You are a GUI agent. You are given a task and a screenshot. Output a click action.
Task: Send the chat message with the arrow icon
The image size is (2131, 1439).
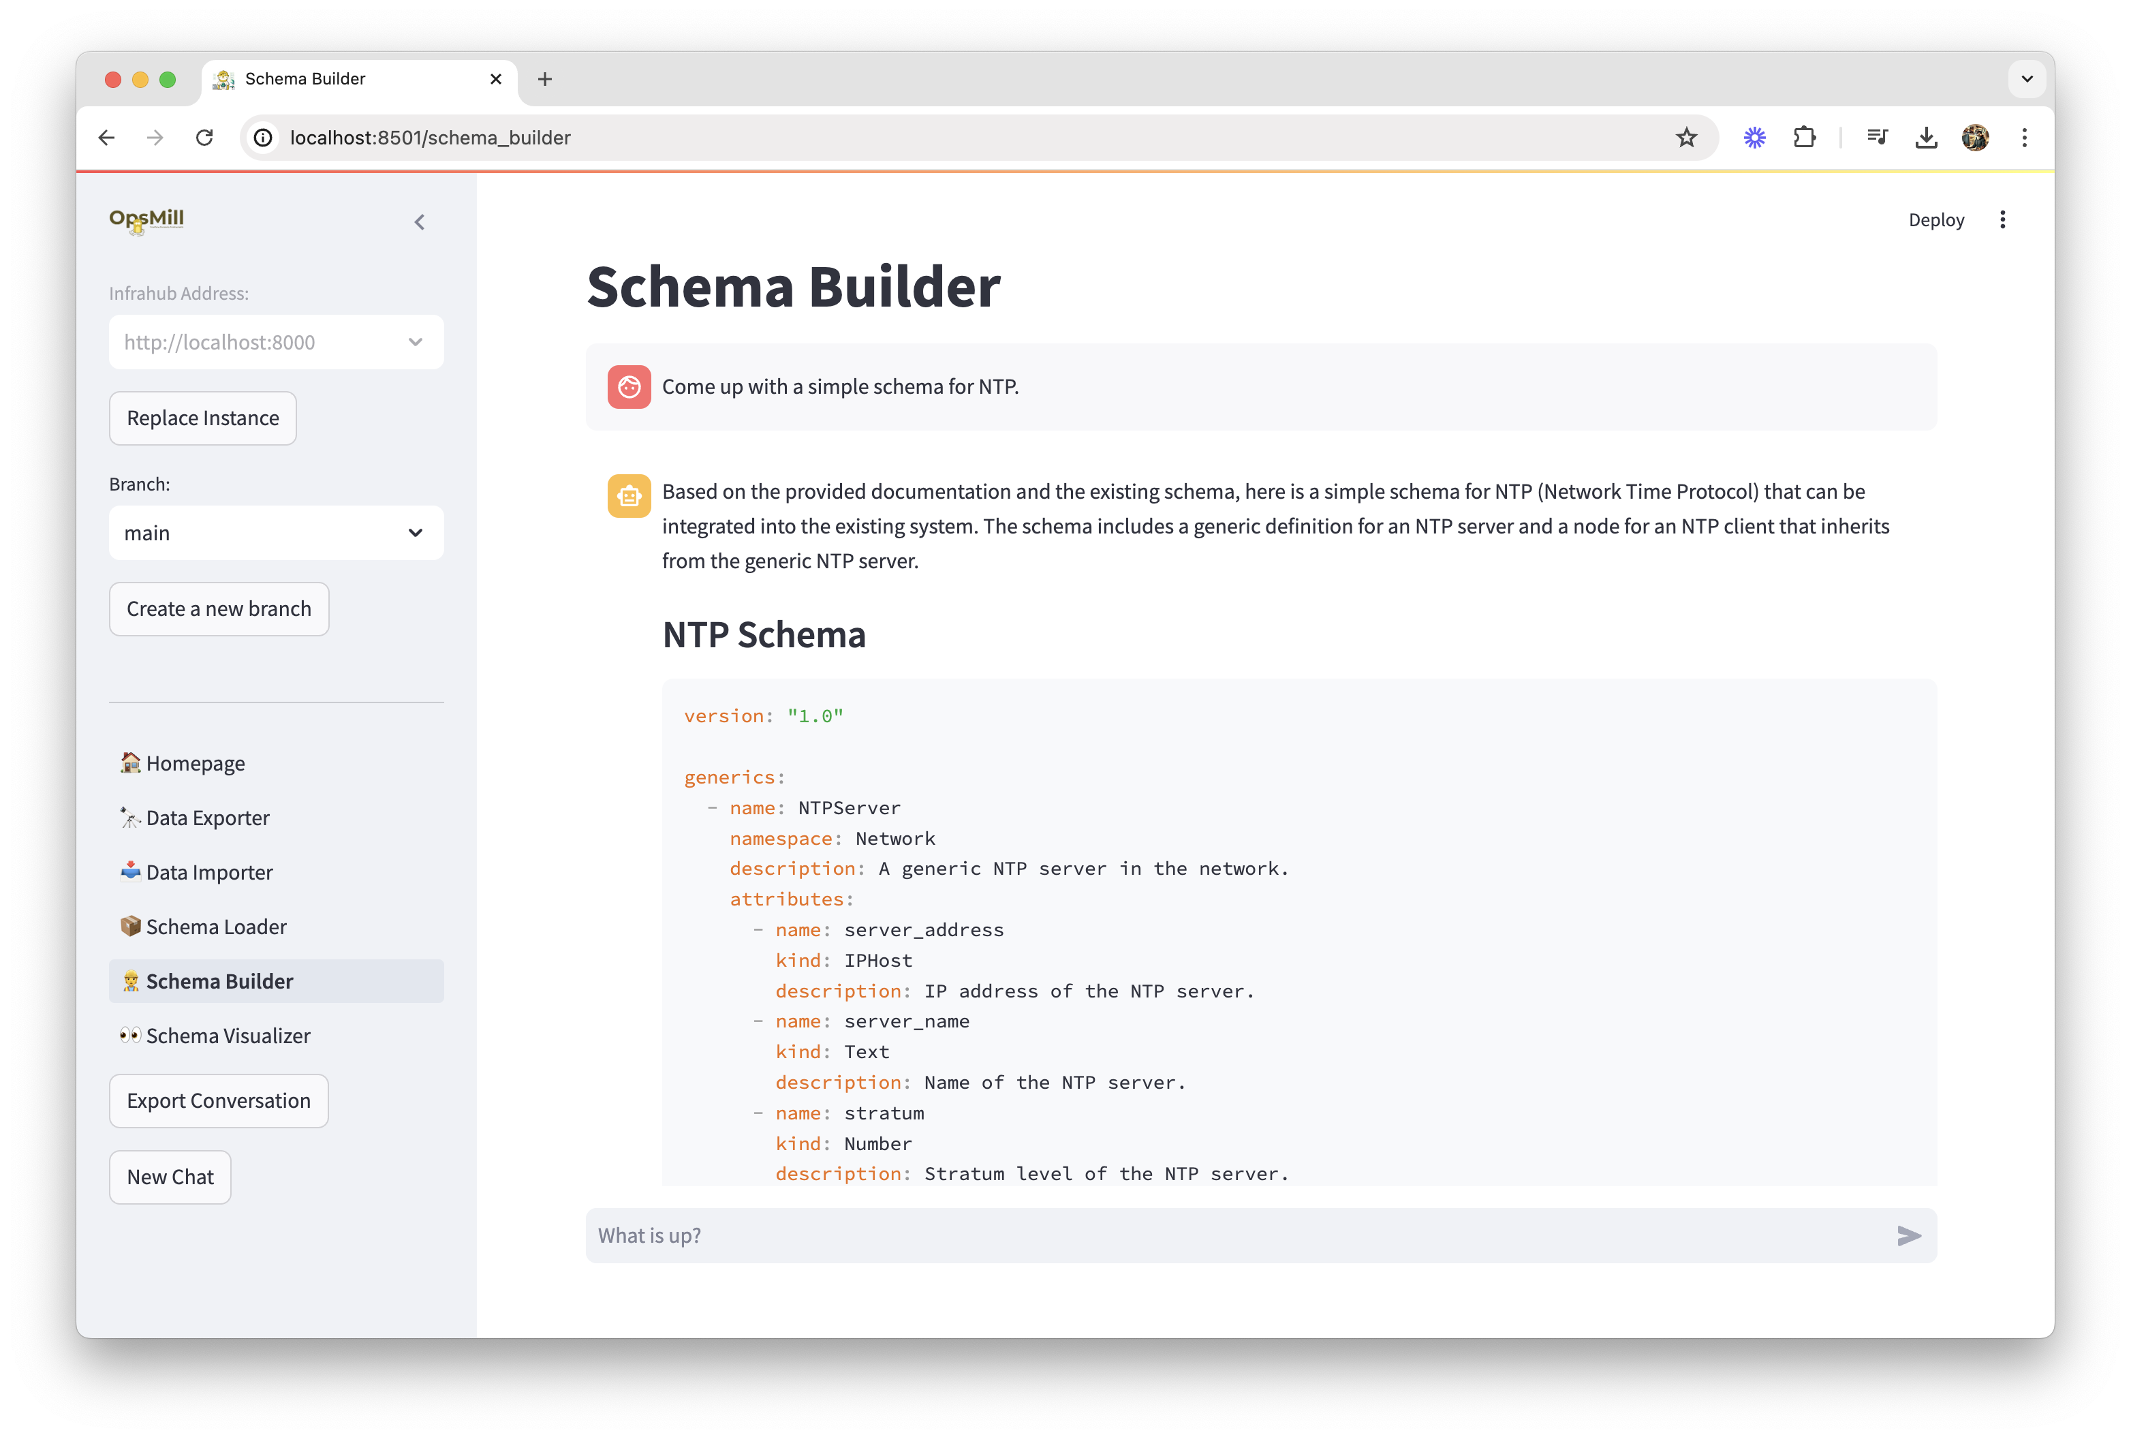click(1910, 1235)
